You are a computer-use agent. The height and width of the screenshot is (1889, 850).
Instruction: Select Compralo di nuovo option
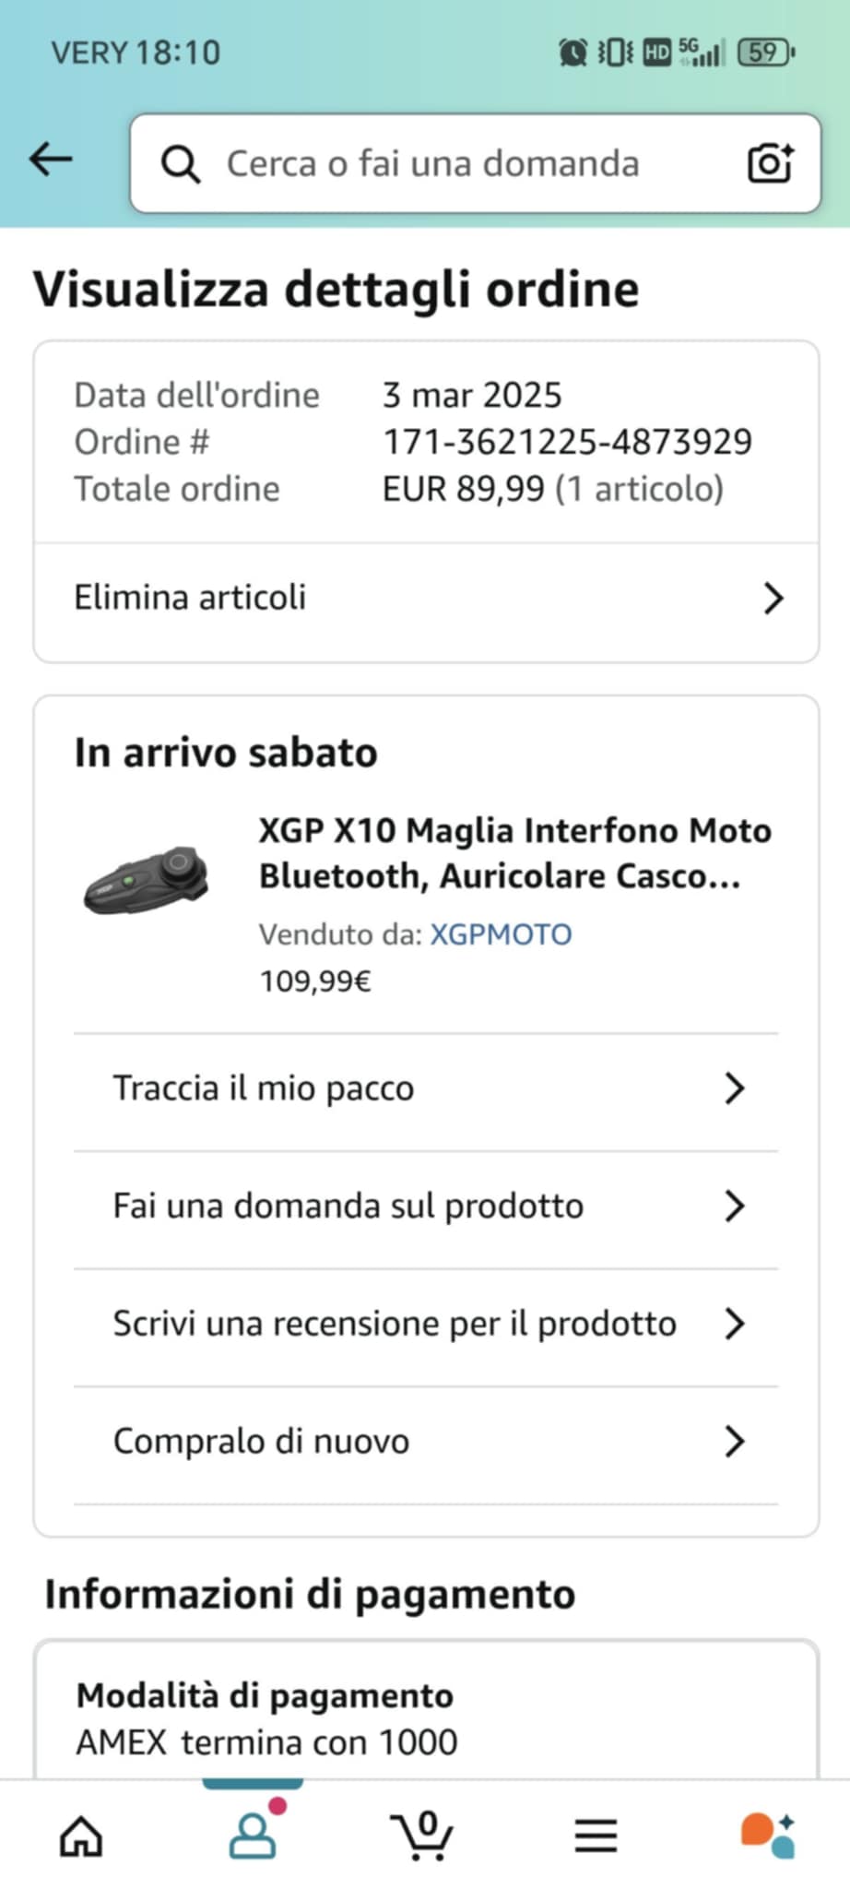click(426, 1442)
